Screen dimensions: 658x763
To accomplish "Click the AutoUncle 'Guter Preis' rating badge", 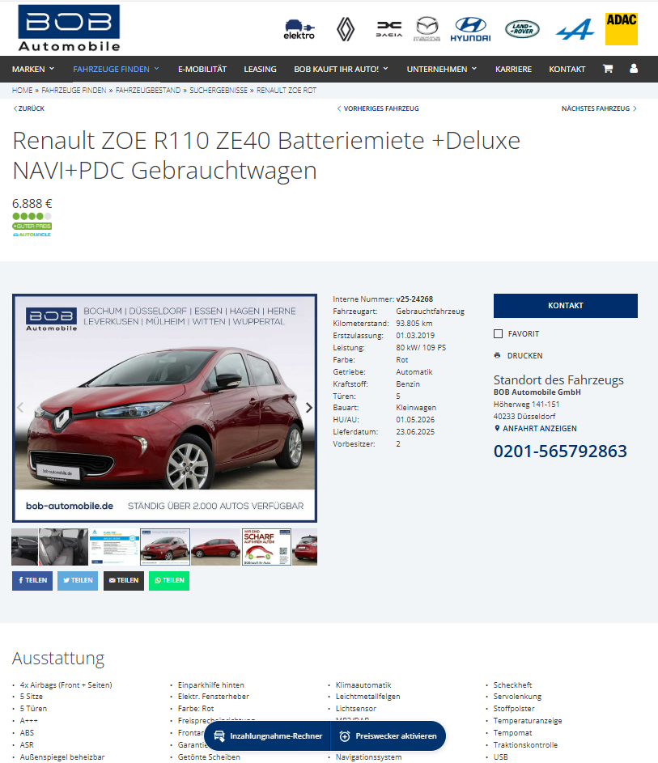I will (x=32, y=225).
